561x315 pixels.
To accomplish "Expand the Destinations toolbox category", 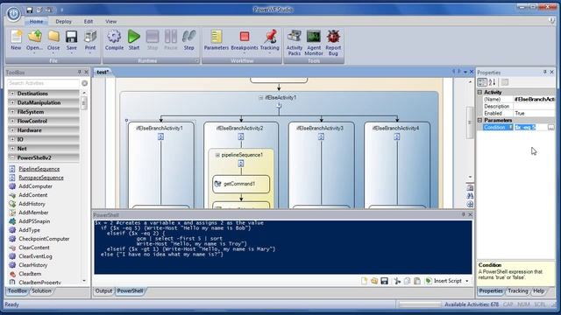I will (12, 94).
